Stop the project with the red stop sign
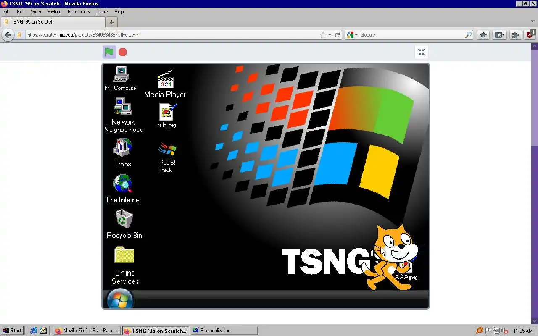538x336 pixels. pyautogui.click(x=123, y=52)
